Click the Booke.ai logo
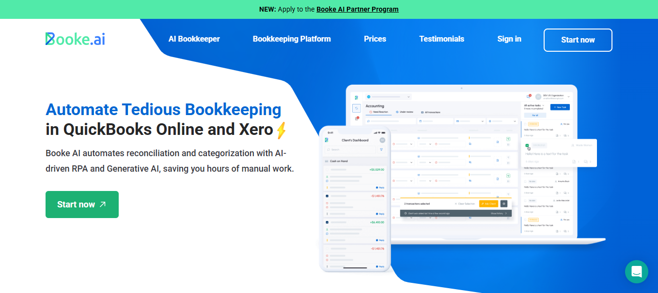This screenshot has height=293, width=658. [75, 39]
